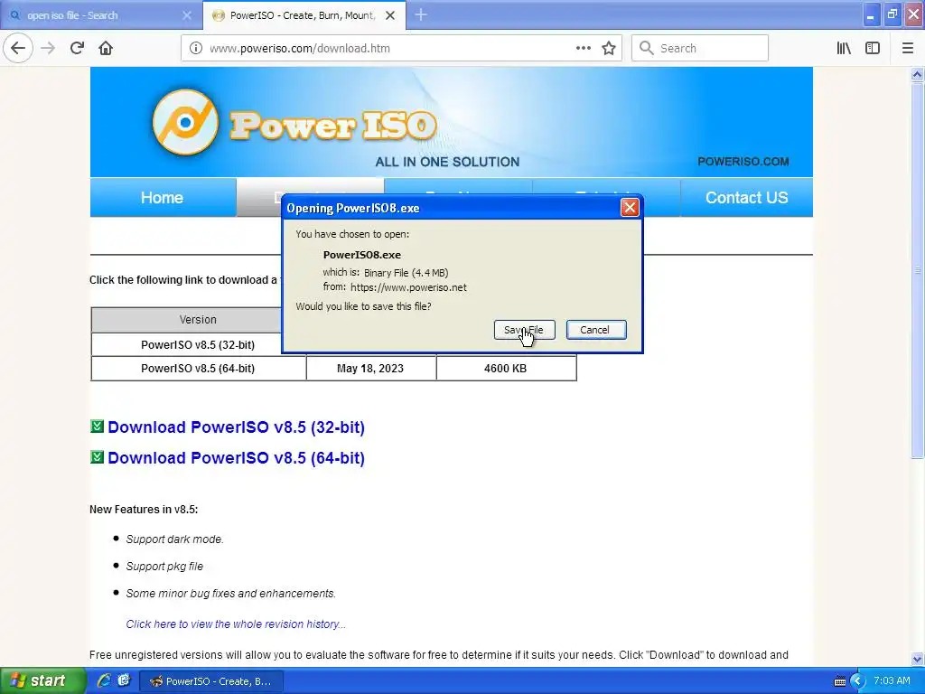Open the Home navigation tab

tap(163, 198)
